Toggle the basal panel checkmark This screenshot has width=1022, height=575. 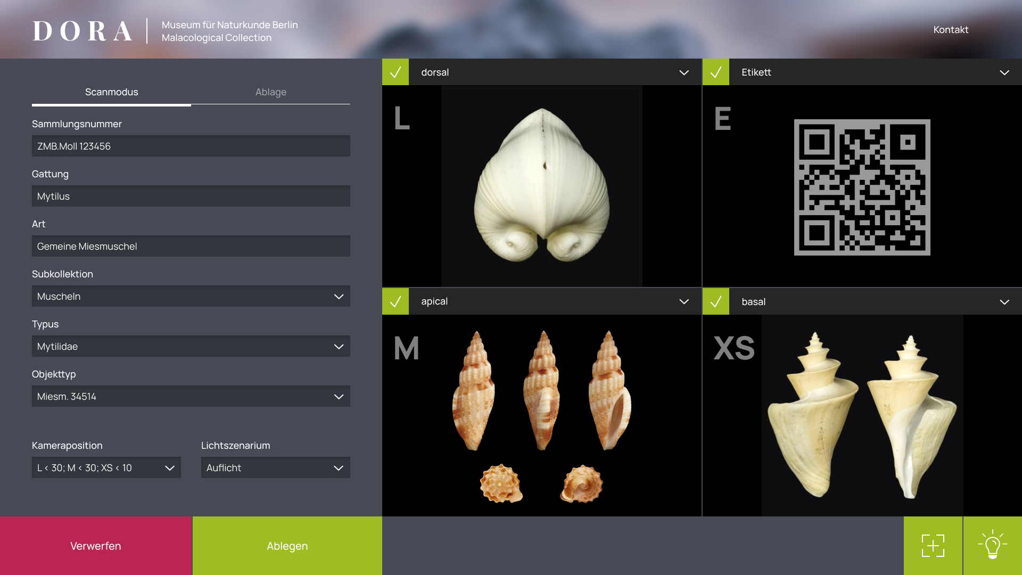pyautogui.click(x=716, y=301)
